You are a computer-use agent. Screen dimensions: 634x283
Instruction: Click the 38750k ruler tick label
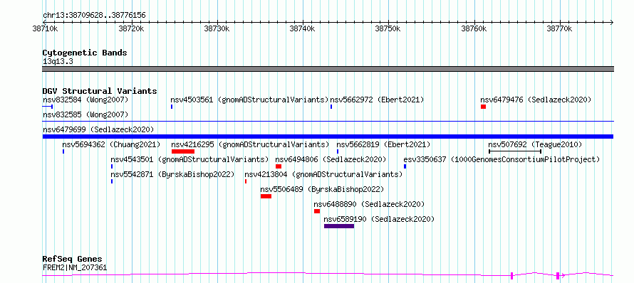point(388,29)
